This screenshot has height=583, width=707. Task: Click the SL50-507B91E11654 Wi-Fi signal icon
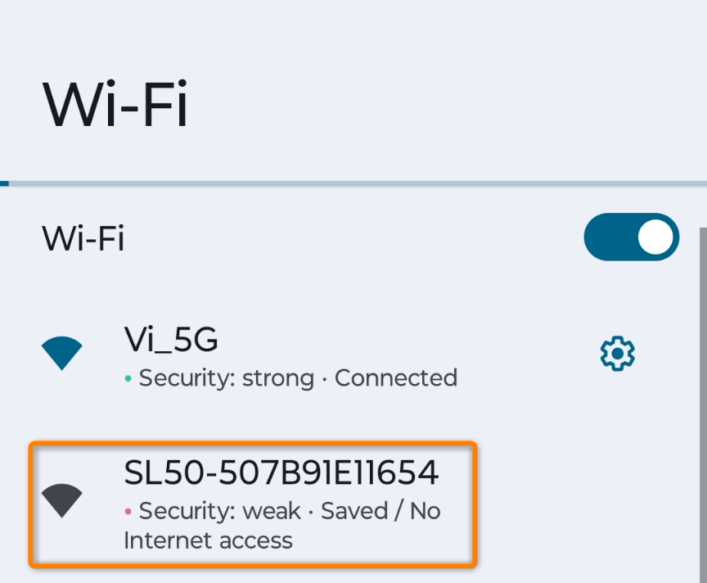click(61, 500)
